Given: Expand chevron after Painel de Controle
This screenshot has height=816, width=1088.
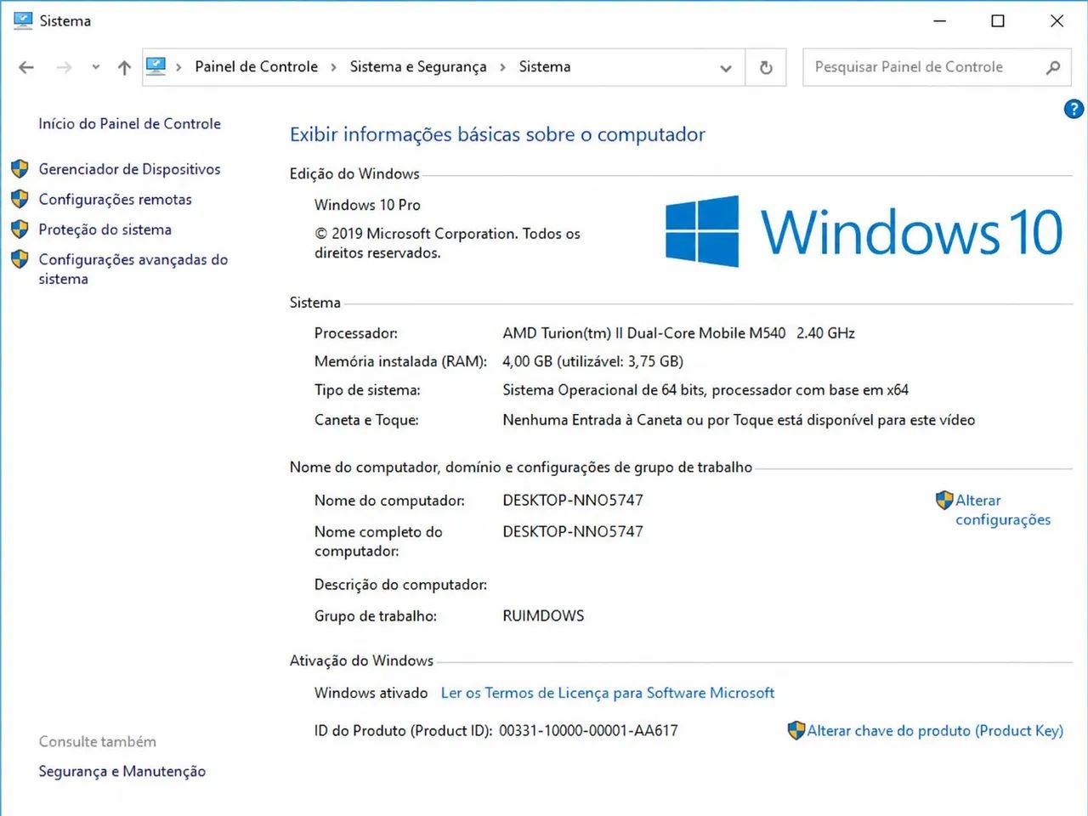Looking at the screenshot, I should pos(332,67).
